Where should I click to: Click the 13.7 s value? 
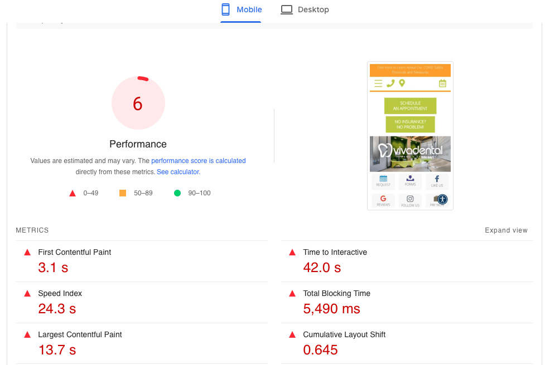57,350
